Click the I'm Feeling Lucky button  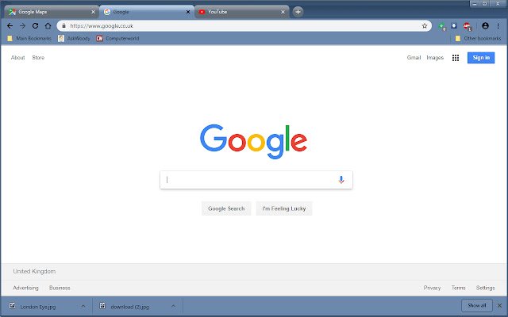[284, 208]
